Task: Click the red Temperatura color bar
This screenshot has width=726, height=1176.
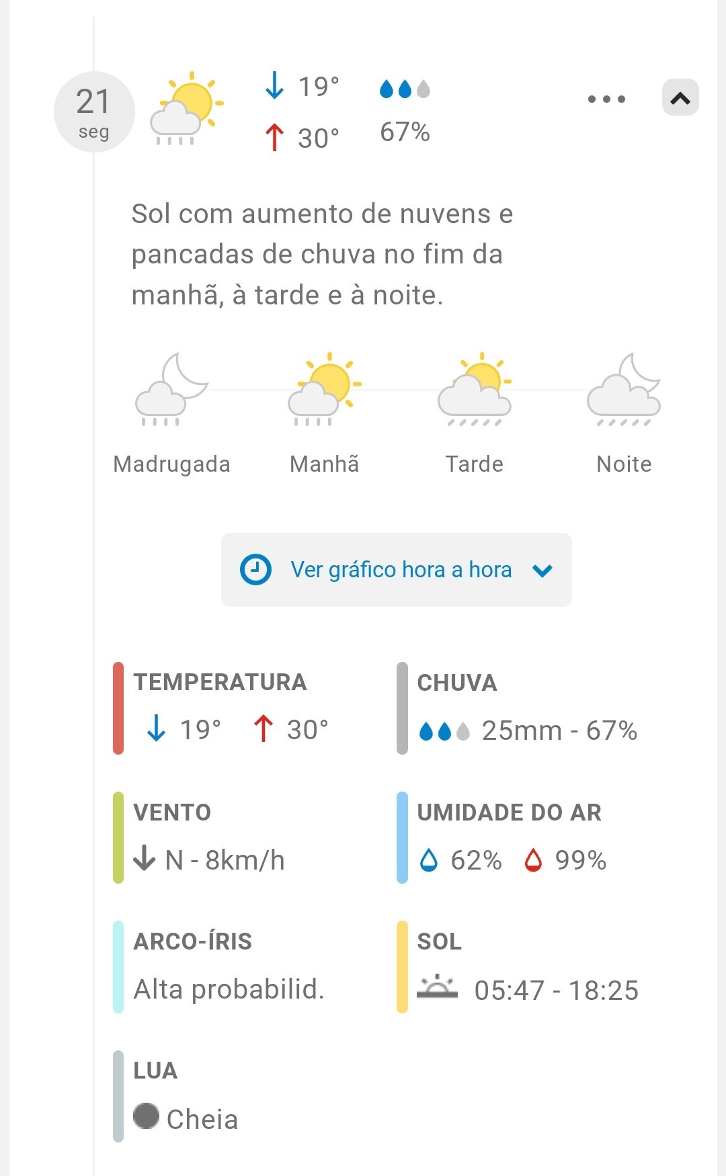Action: pyautogui.click(x=118, y=708)
